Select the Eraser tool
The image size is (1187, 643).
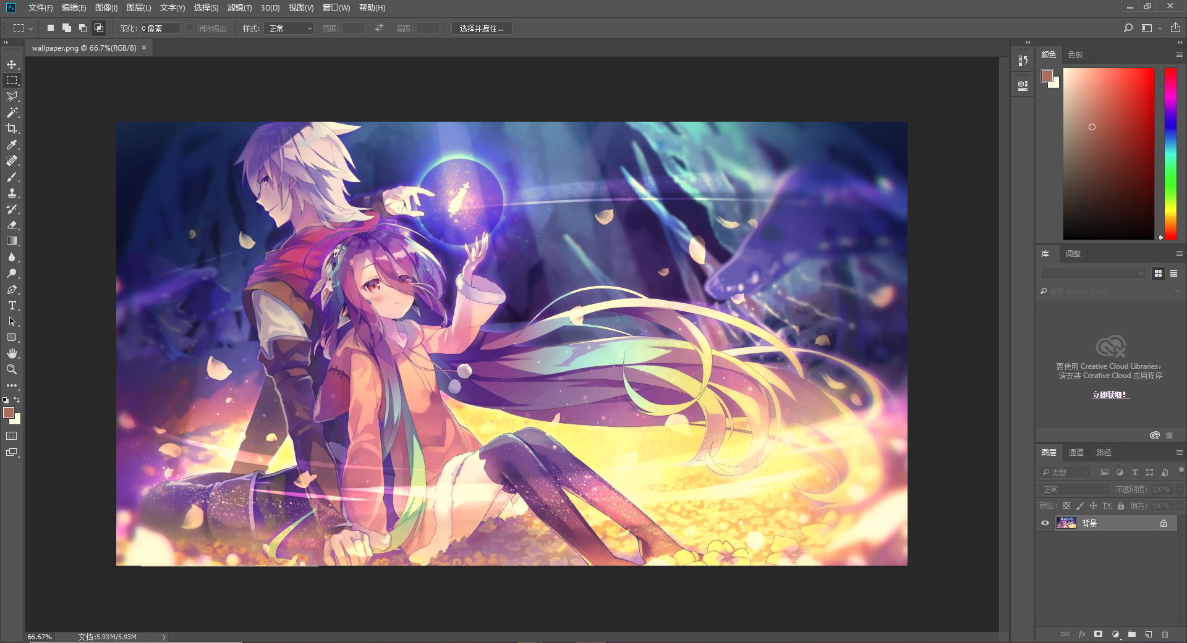tap(12, 225)
